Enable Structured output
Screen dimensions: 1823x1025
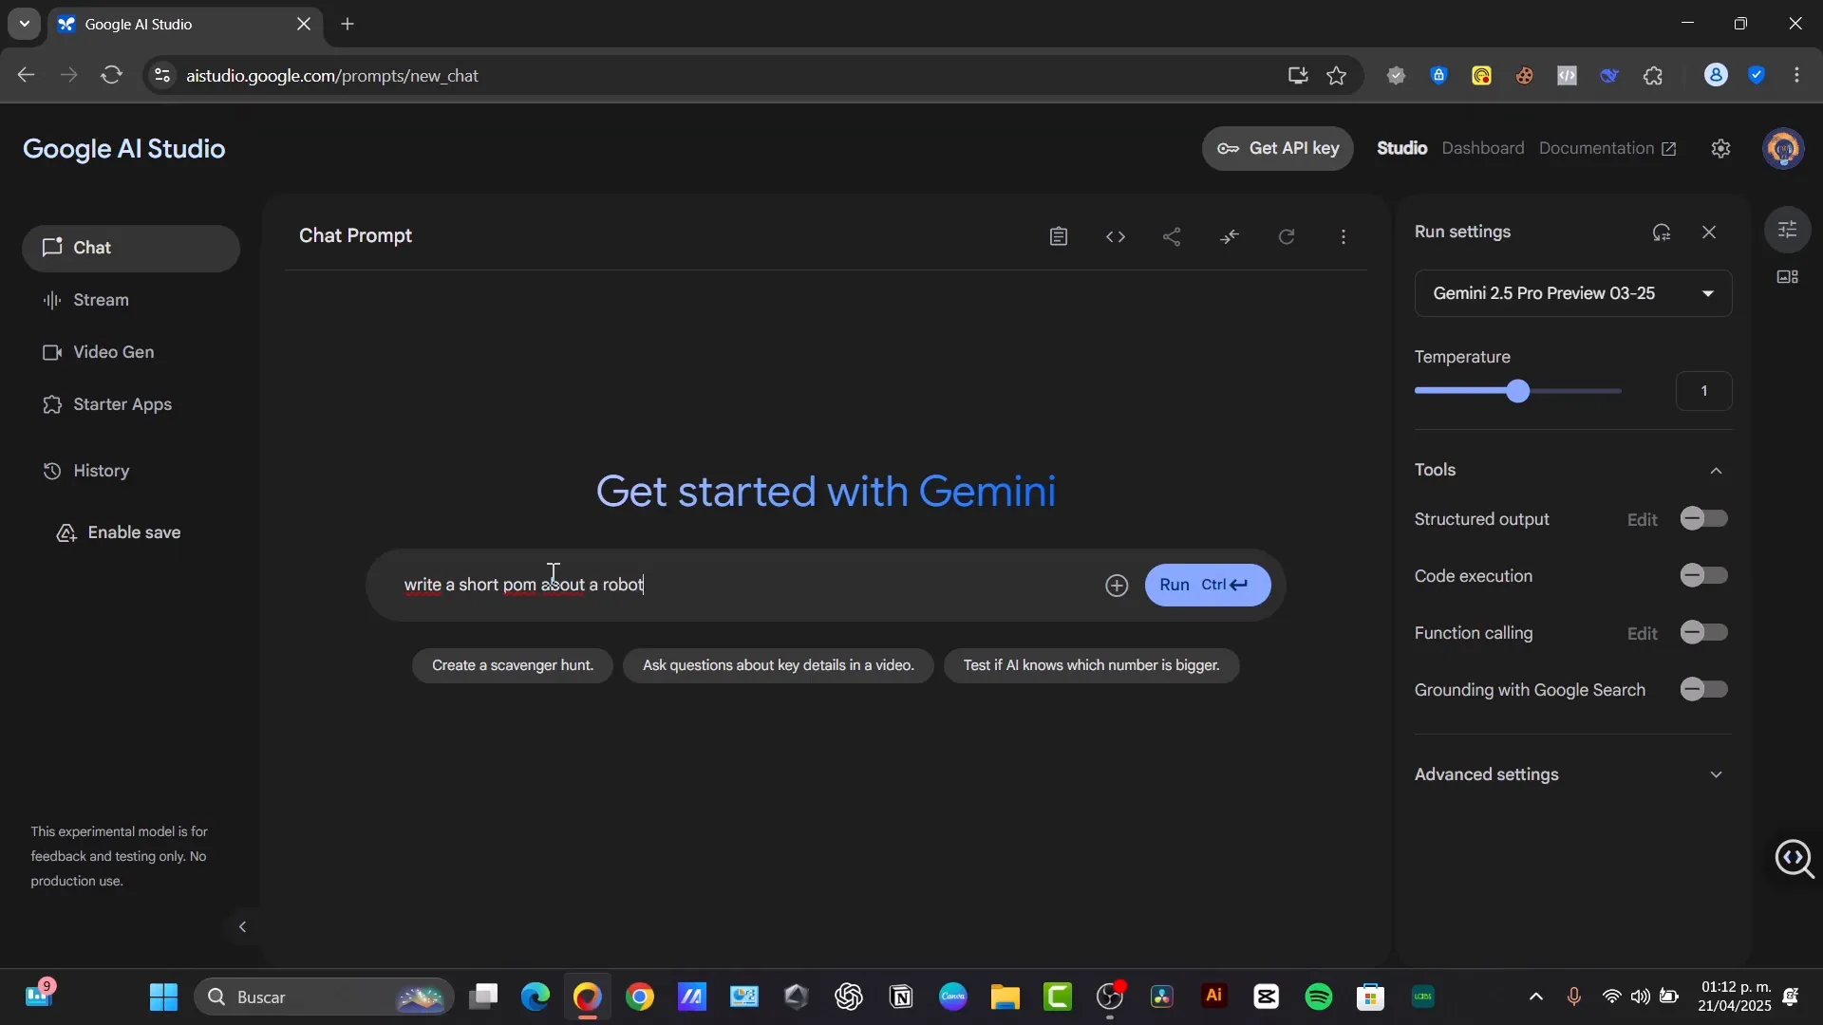click(1702, 518)
